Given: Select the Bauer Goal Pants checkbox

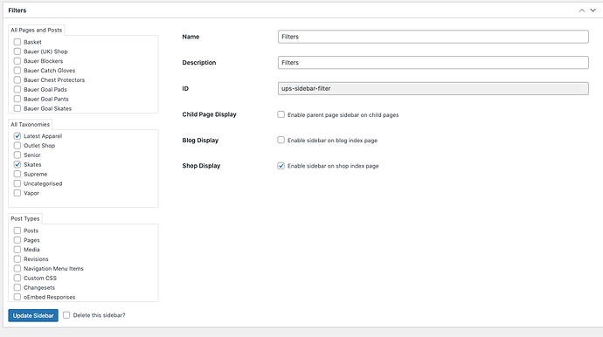Looking at the screenshot, I should pos(17,99).
